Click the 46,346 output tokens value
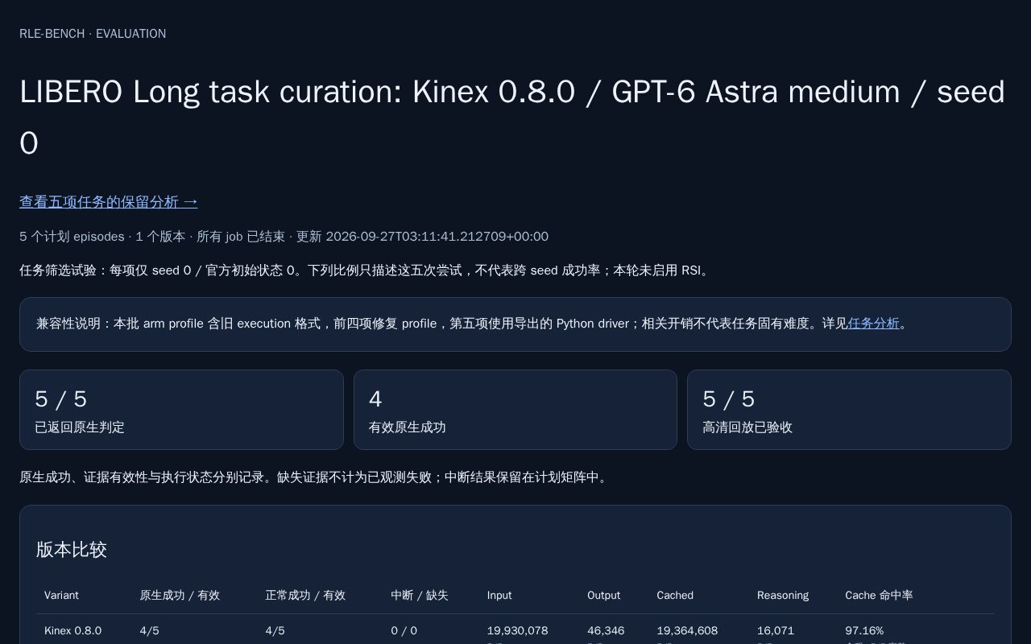This screenshot has width=1031, height=644. click(x=606, y=631)
